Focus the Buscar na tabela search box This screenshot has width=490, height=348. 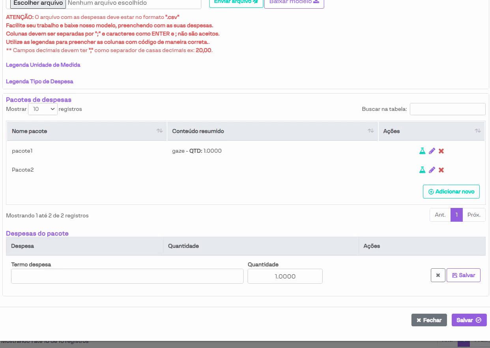pyautogui.click(x=447, y=109)
